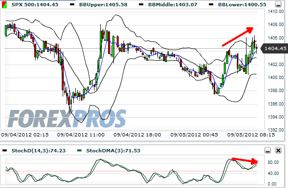
Task: Select the BBMiddle:1403.07 legend label
Action: [173, 5]
